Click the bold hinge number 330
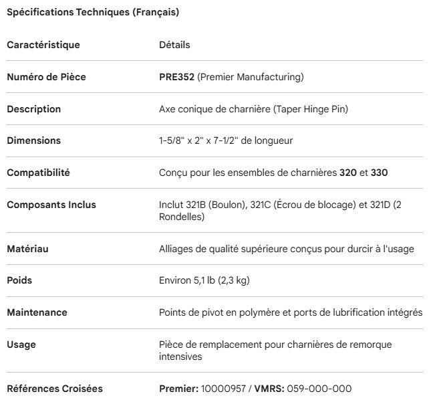Image resolution: width=429 pixels, height=400 pixels. (380, 173)
